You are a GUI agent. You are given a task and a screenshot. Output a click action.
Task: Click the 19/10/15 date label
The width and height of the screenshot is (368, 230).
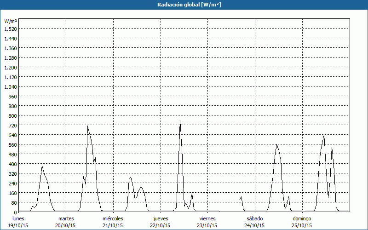point(18,225)
